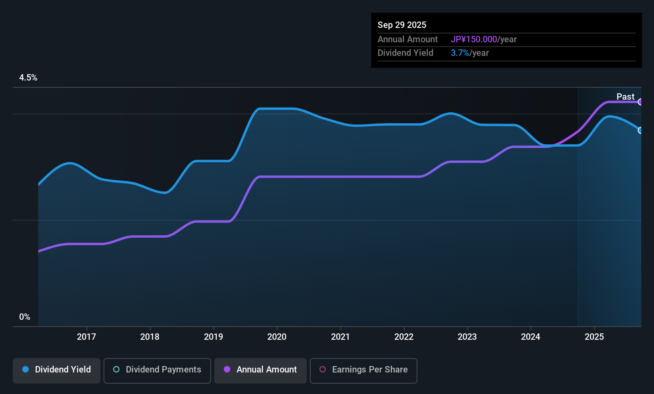The height and width of the screenshot is (394, 654).
Task: Select the purple Annual Amount endpoint marker
Action: pos(641,102)
